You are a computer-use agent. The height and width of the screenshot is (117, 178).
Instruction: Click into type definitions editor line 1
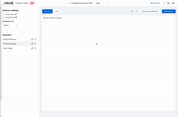point(109,22)
